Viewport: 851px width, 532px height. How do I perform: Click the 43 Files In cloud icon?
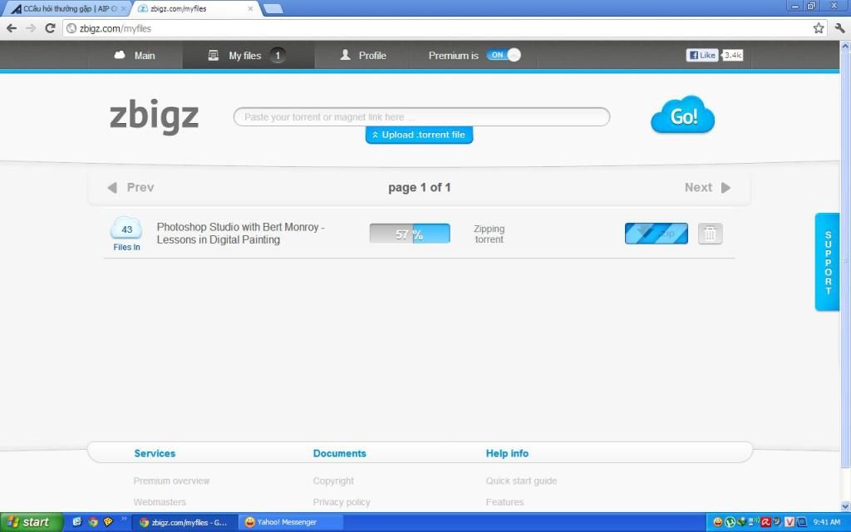[x=126, y=234]
